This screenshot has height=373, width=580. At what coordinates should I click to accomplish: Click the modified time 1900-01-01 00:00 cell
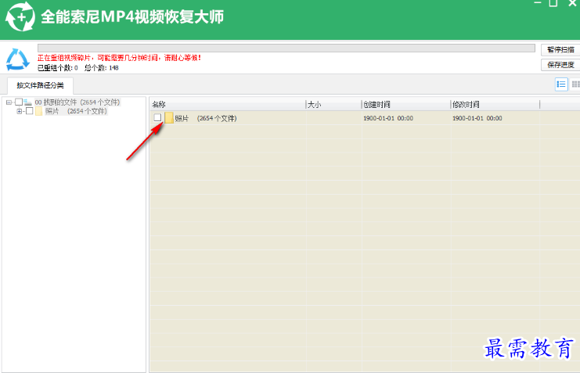(477, 118)
